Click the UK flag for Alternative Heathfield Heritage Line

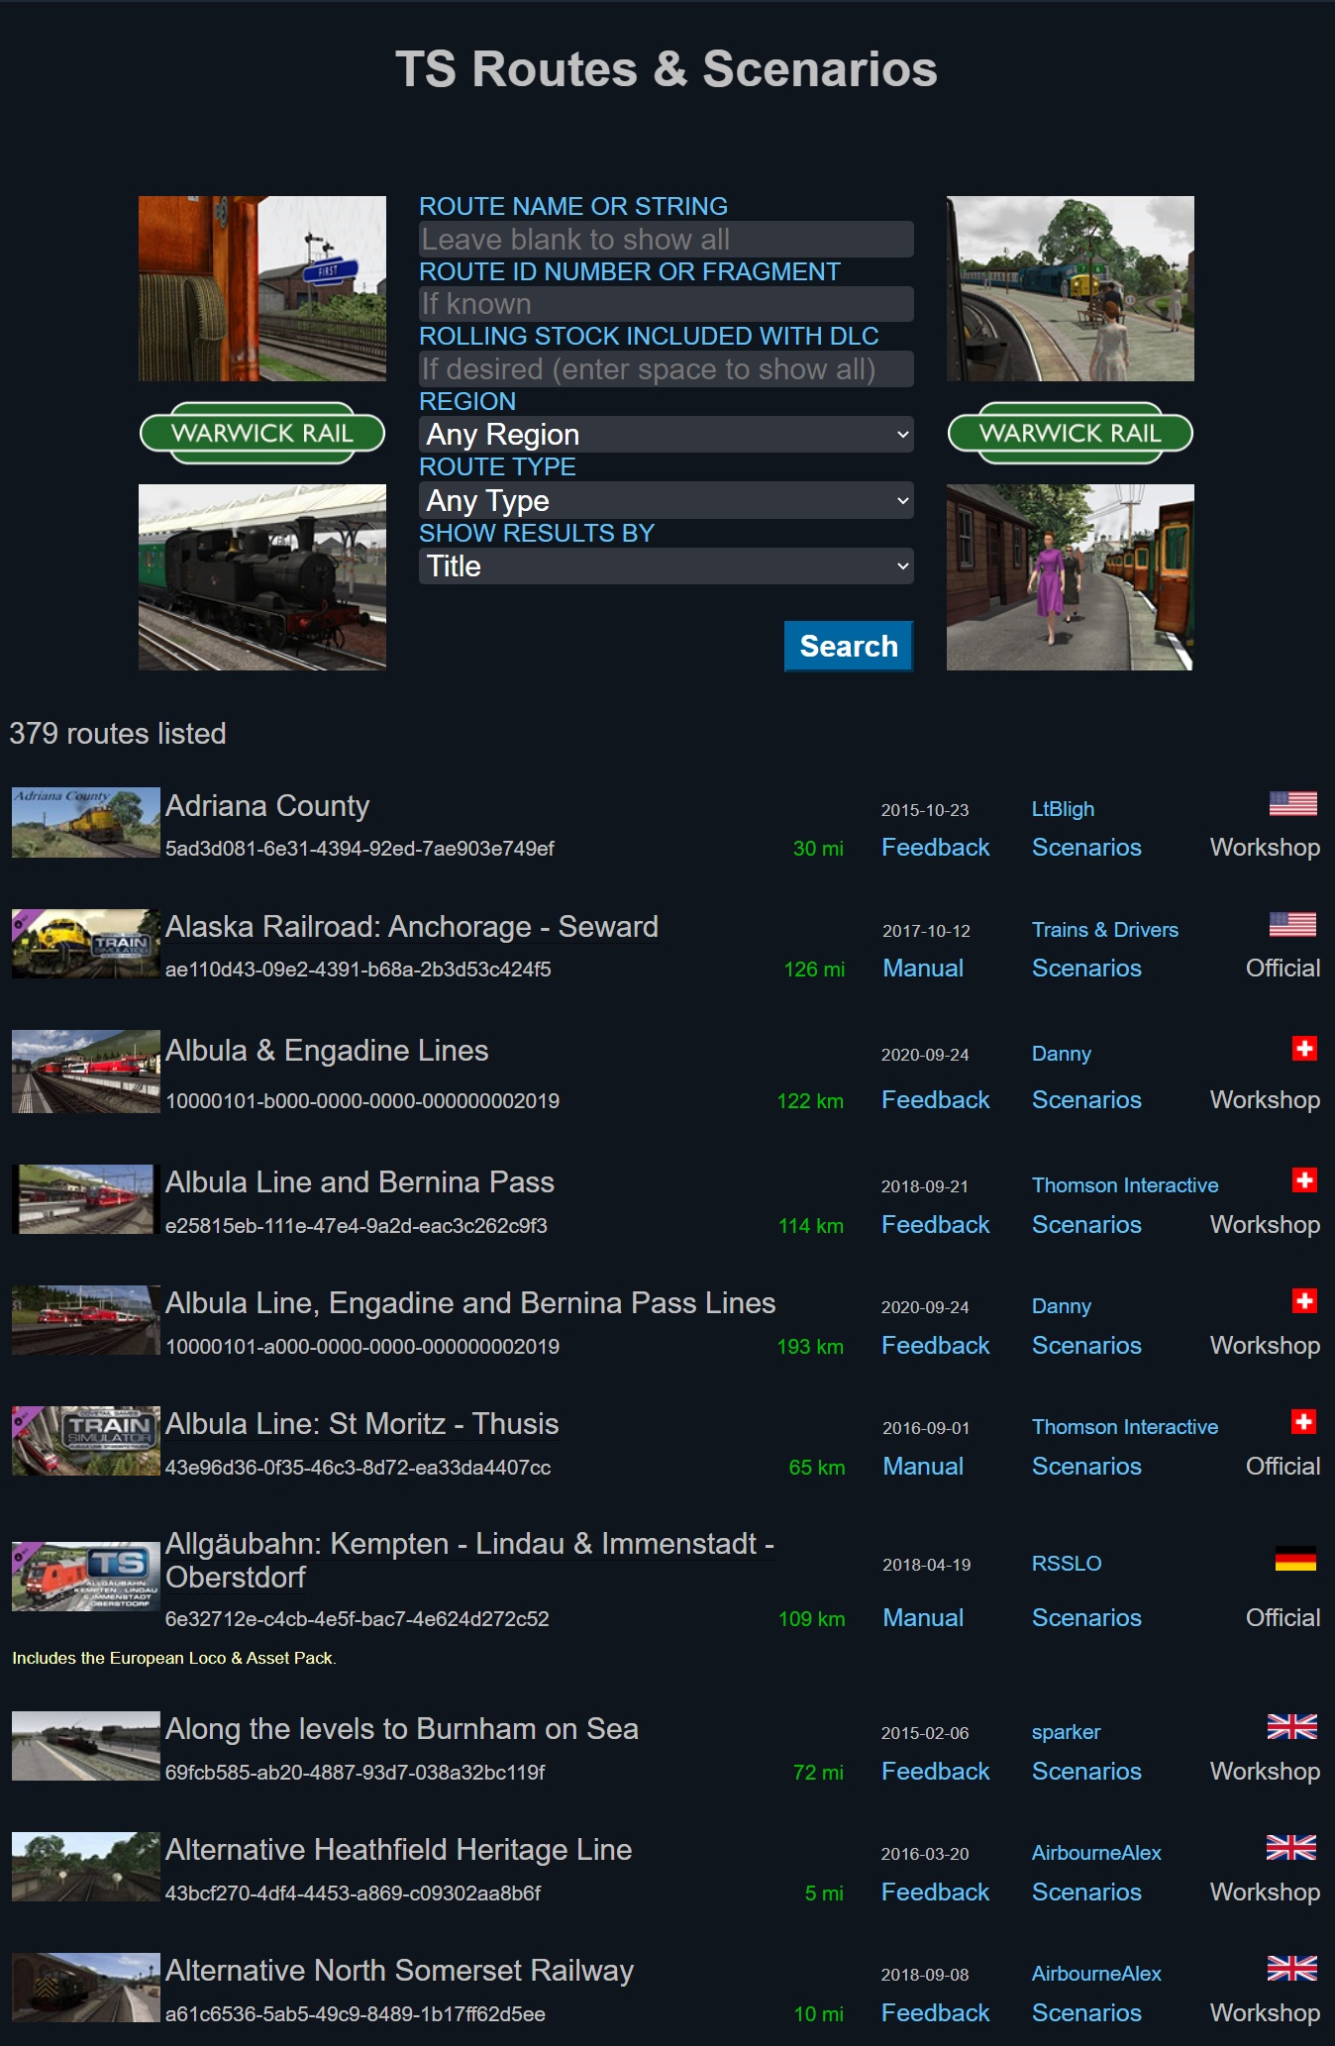[x=1292, y=1847]
